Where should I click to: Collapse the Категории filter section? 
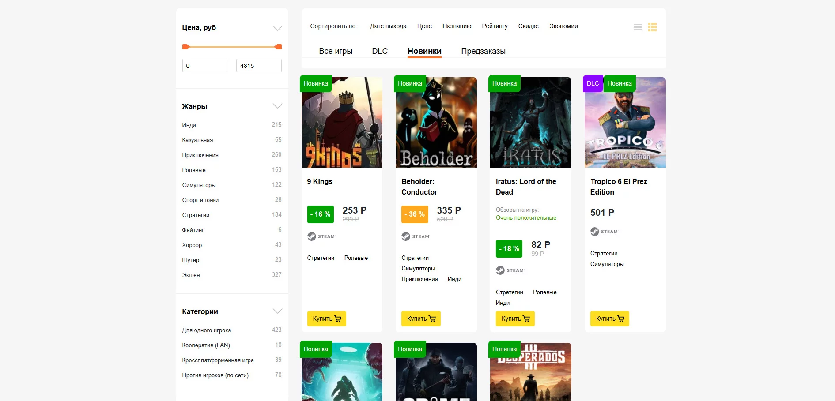click(x=277, y=311)
